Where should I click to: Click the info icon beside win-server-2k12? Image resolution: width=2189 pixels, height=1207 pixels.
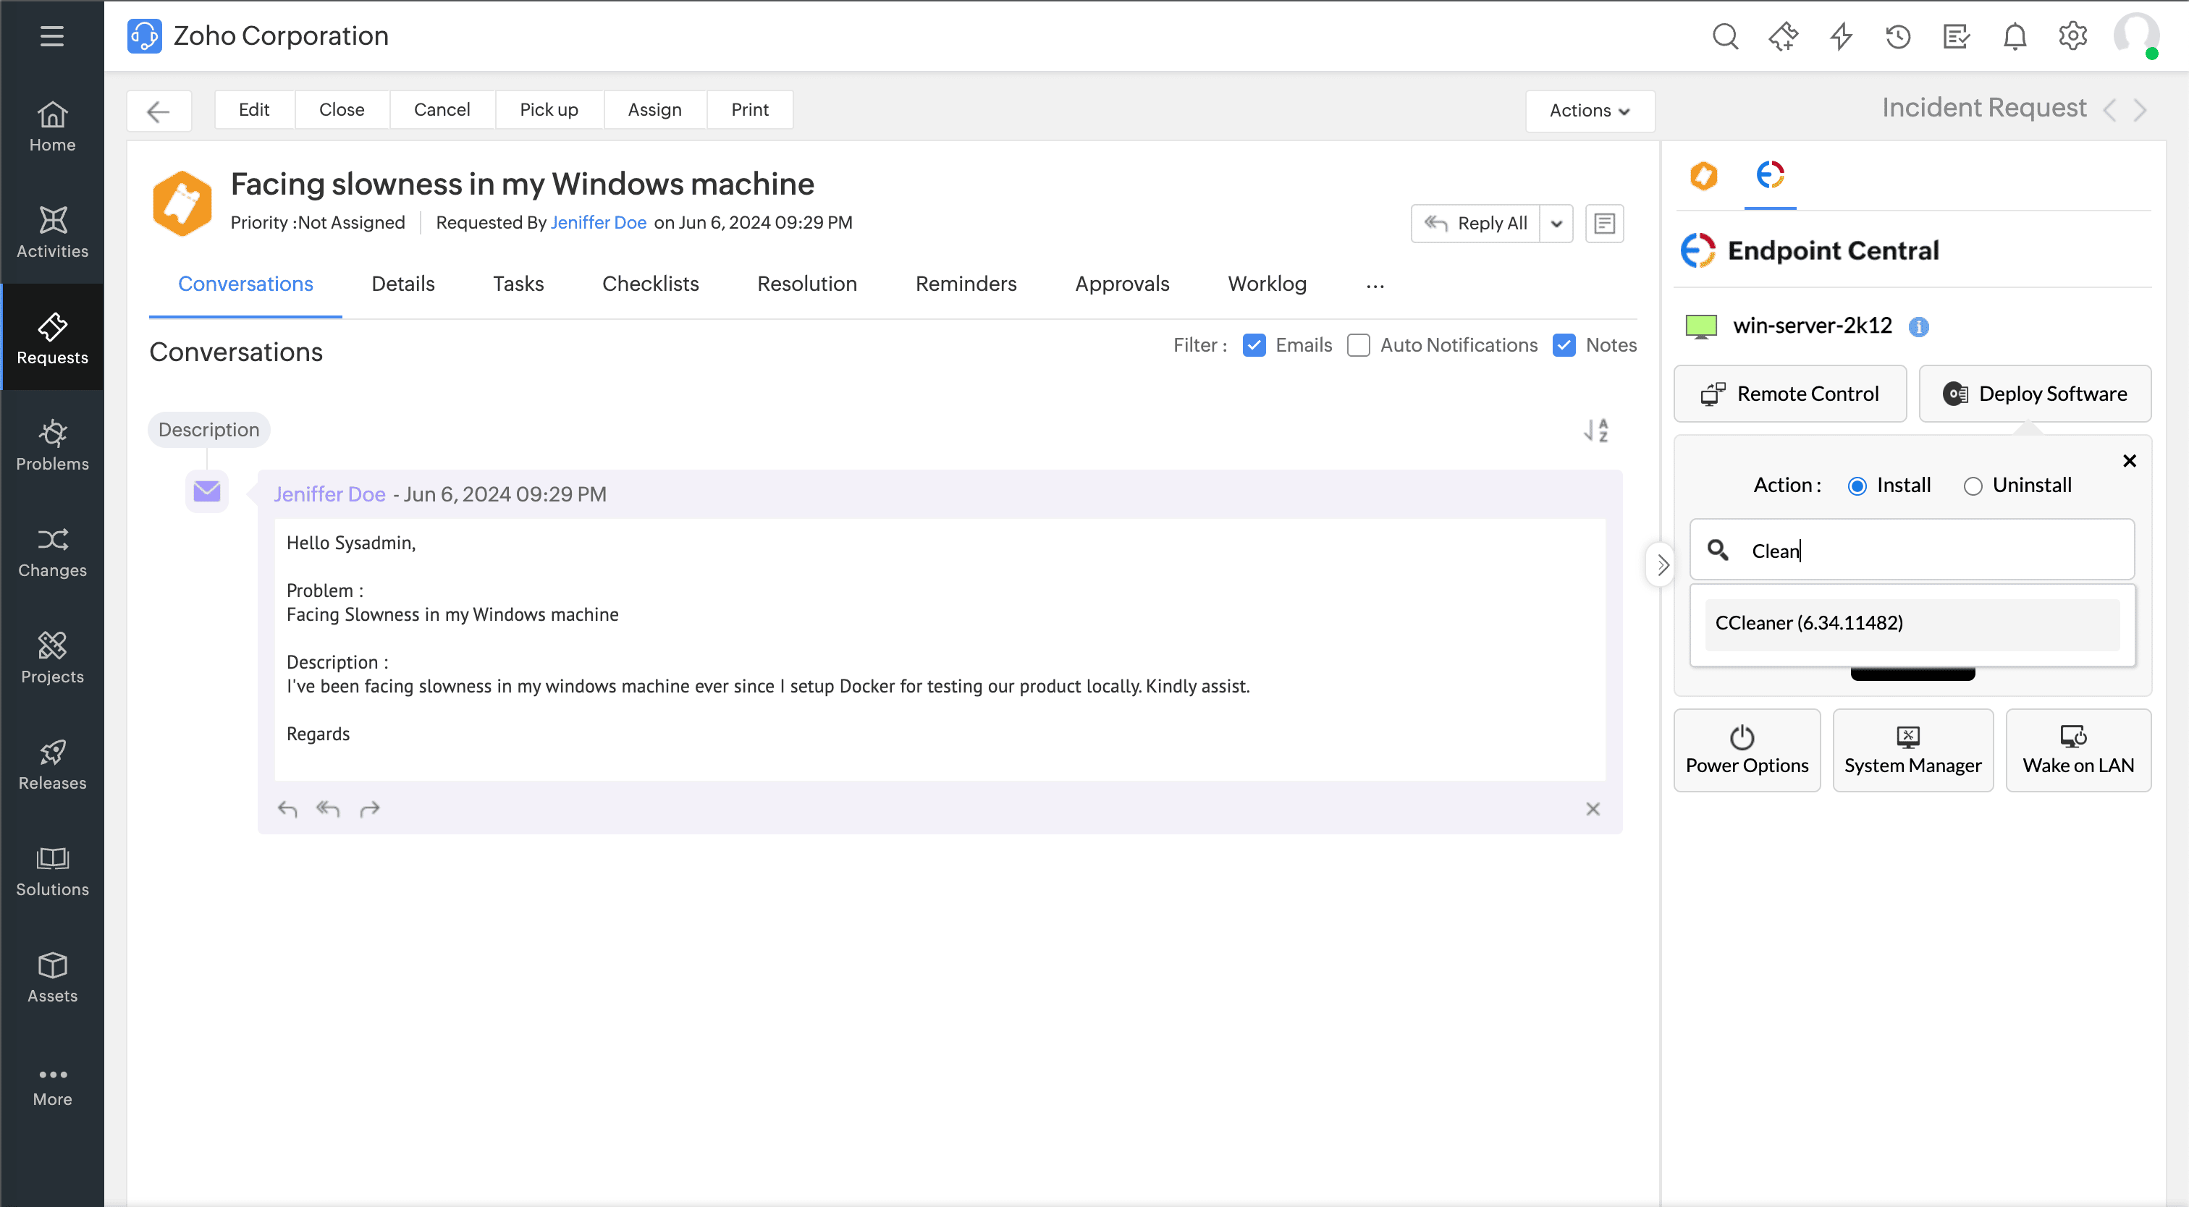coord(1919,327)
